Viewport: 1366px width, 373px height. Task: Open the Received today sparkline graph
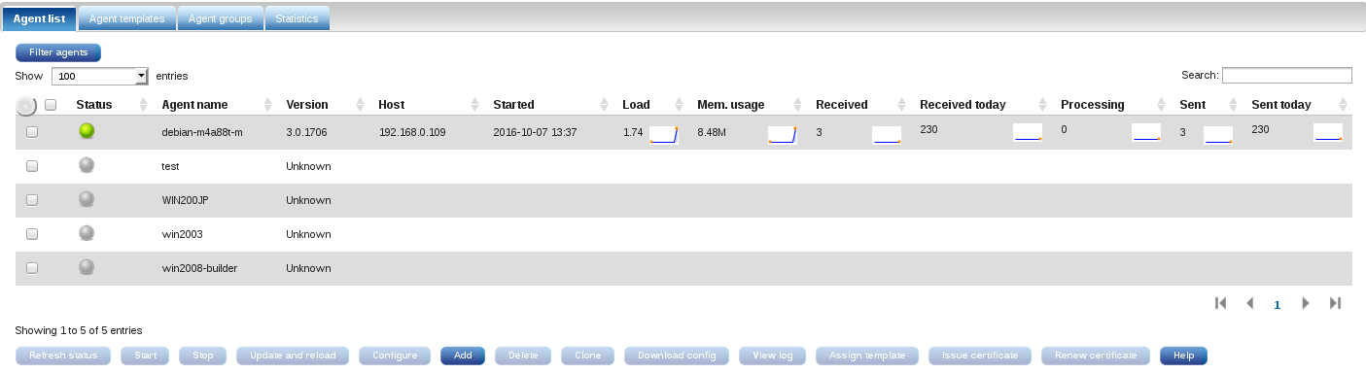[x=1028, y=132]
